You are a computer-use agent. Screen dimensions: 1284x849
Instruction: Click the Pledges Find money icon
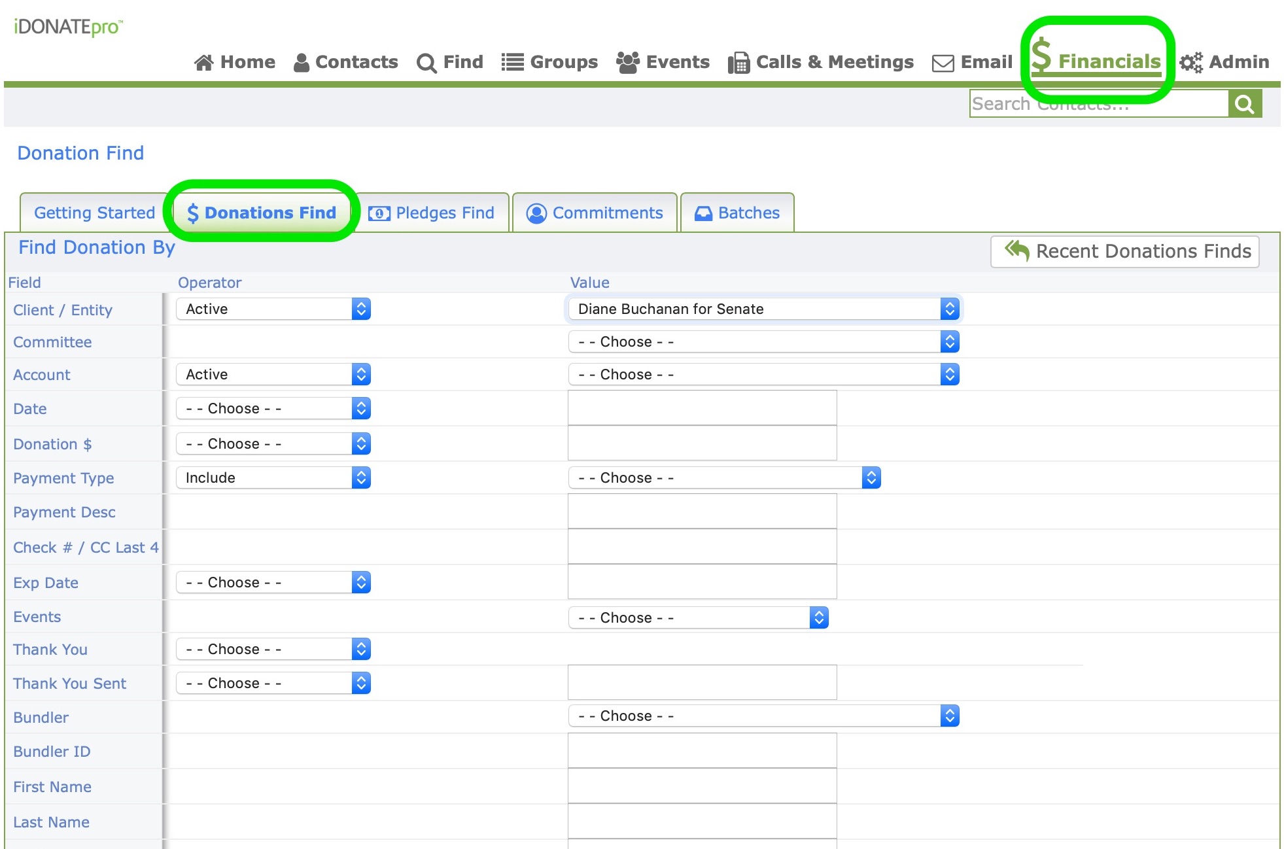(379, 213)
